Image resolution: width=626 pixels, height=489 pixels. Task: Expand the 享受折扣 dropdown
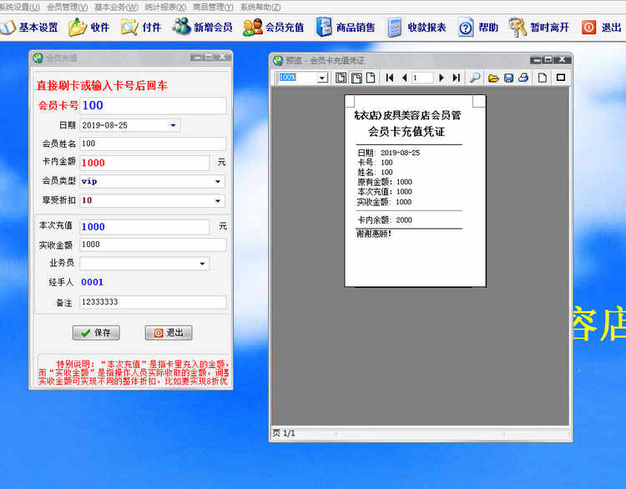tap(218, 201)
